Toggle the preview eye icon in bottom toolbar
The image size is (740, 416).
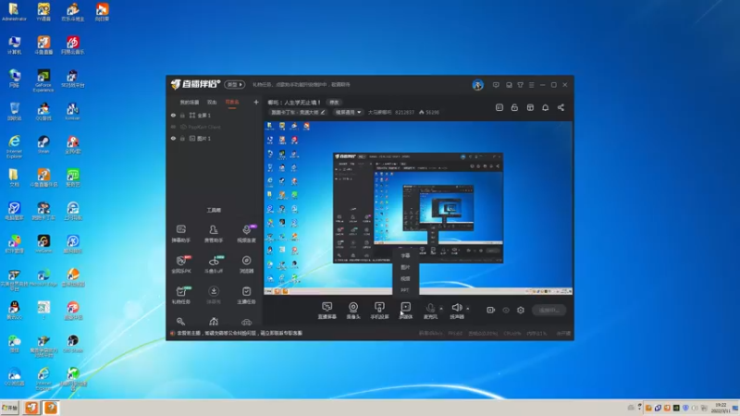(506, 310)
